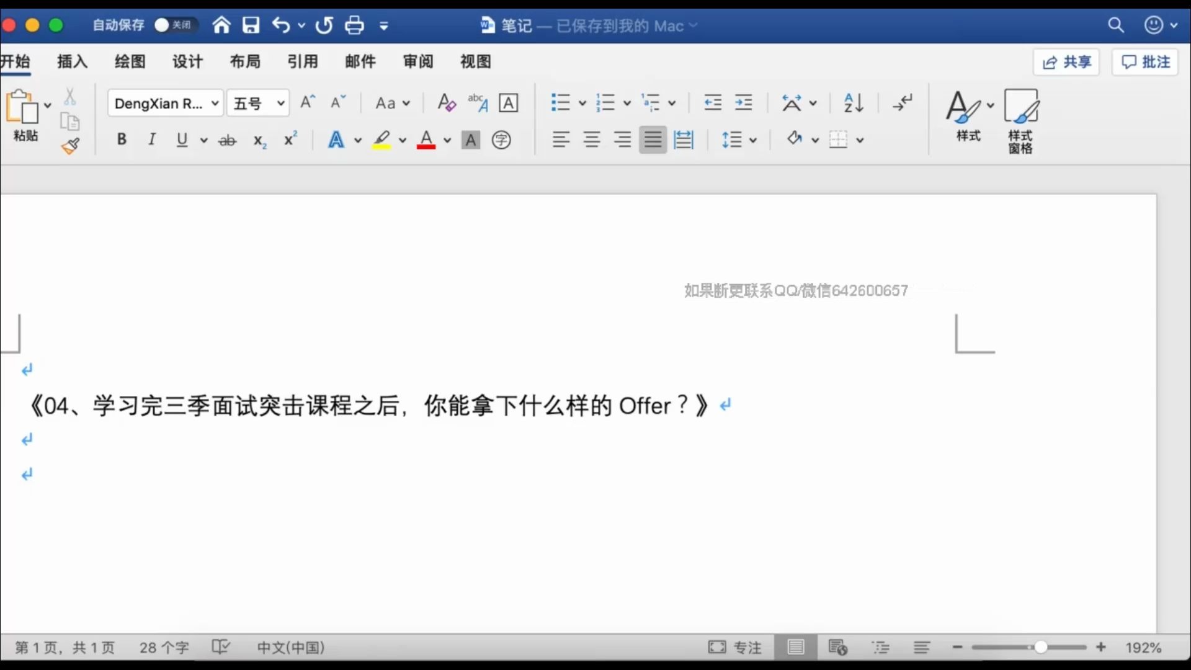The width and height of the screenshot is (1191, 670).
Task: Enable 专注 focus mode
Action: click(x=734, y=648)
